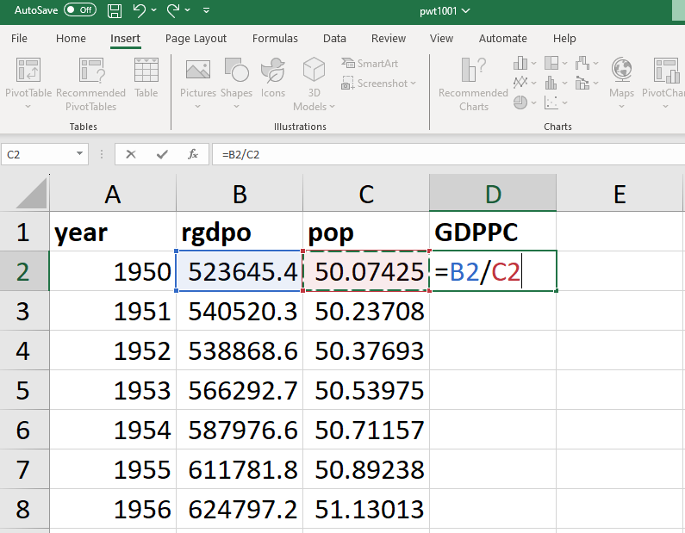
Task: Click the Redo arrow icon
Action: point(173,10)
